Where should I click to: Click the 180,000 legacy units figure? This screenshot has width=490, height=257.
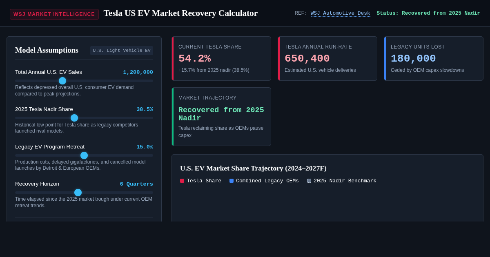(x=413, y=59)
